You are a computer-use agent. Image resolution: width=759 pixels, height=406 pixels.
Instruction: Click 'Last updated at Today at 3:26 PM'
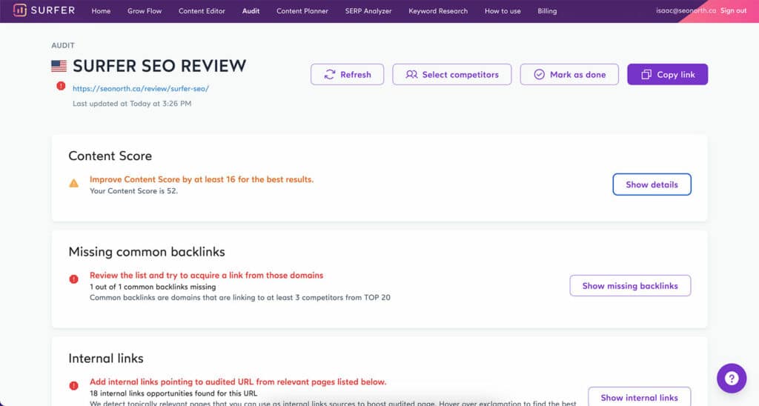click(x=132, y=104)
